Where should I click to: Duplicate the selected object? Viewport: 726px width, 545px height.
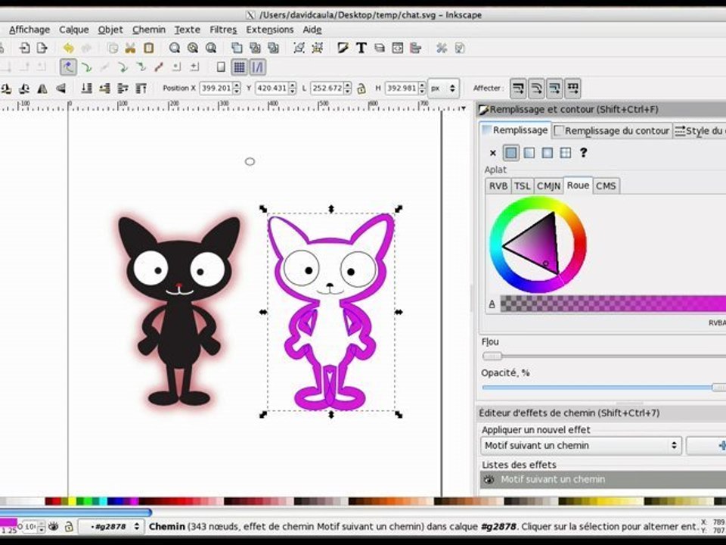click(237, 48)
